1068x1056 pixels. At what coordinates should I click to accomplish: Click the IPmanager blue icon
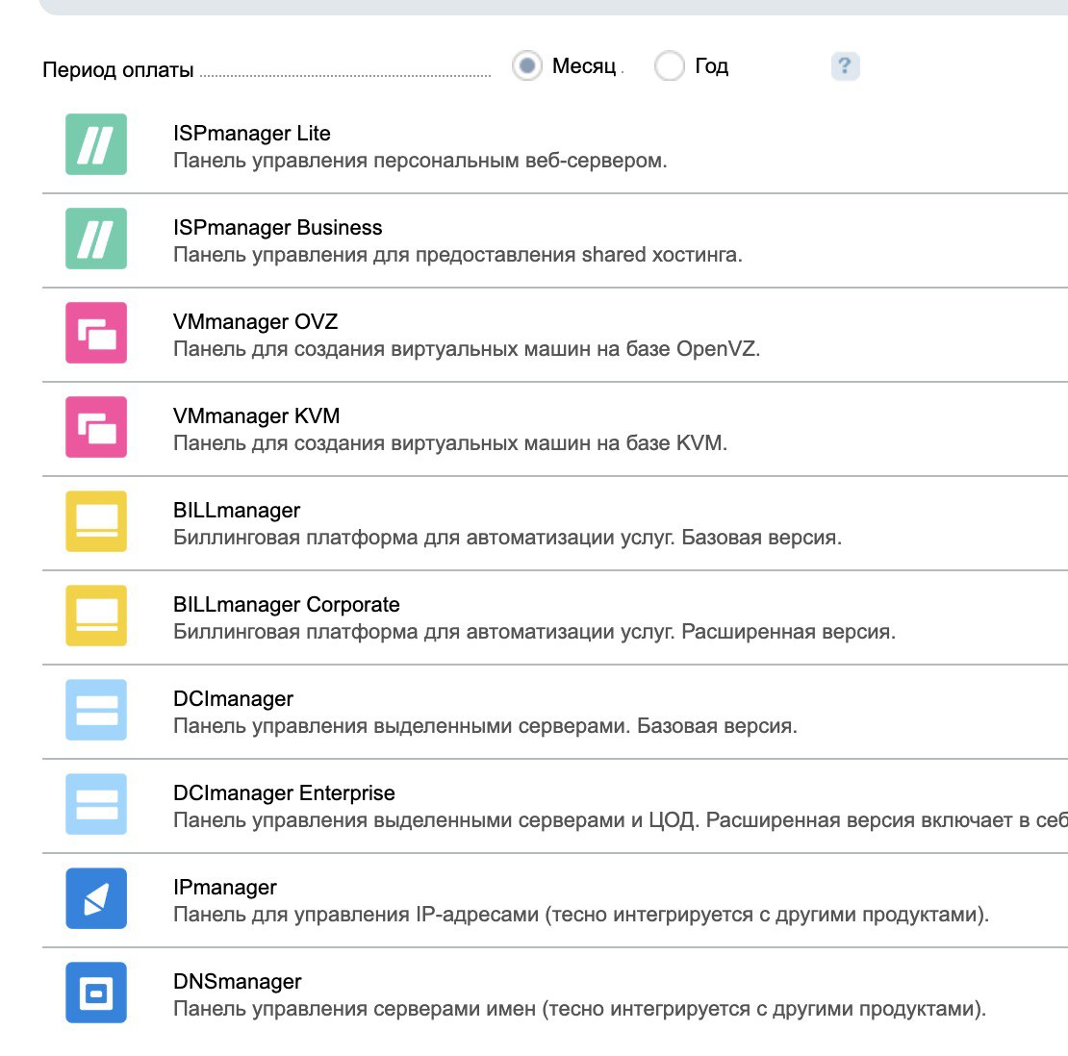coord(96,898)
